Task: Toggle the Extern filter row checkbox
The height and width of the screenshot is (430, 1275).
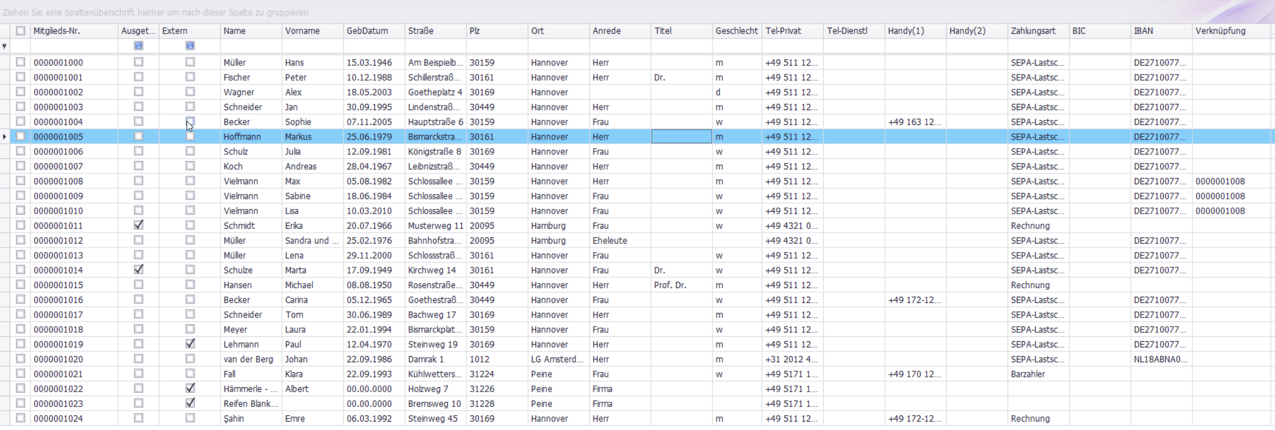Action: point(190,46)
